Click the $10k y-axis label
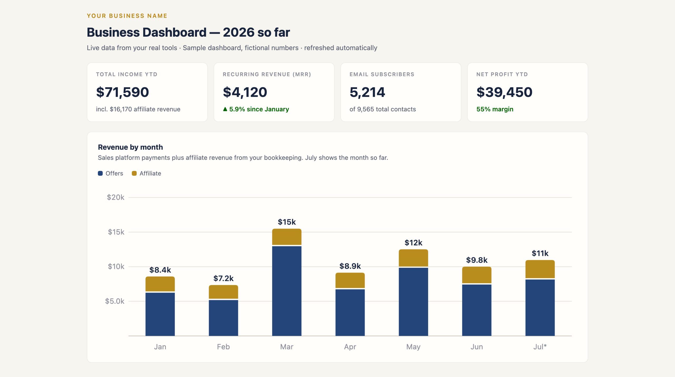Screen dimensions: 675x377 116,266
